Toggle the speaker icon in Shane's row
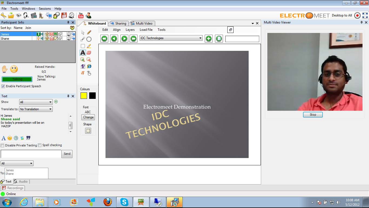Viewport: 369px width, 208px height. point(42,38)
